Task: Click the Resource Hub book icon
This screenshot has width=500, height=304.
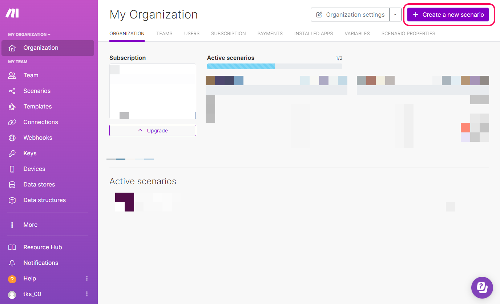Action: 12,247
